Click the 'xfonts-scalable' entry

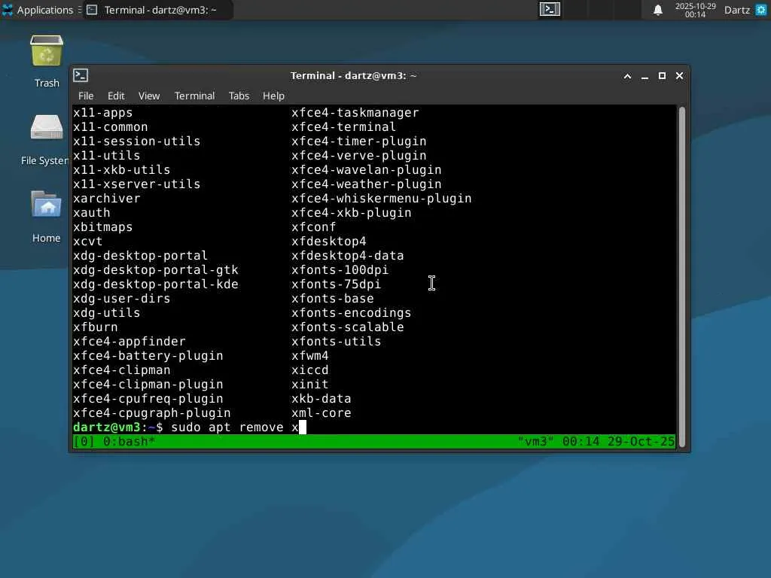348,327
